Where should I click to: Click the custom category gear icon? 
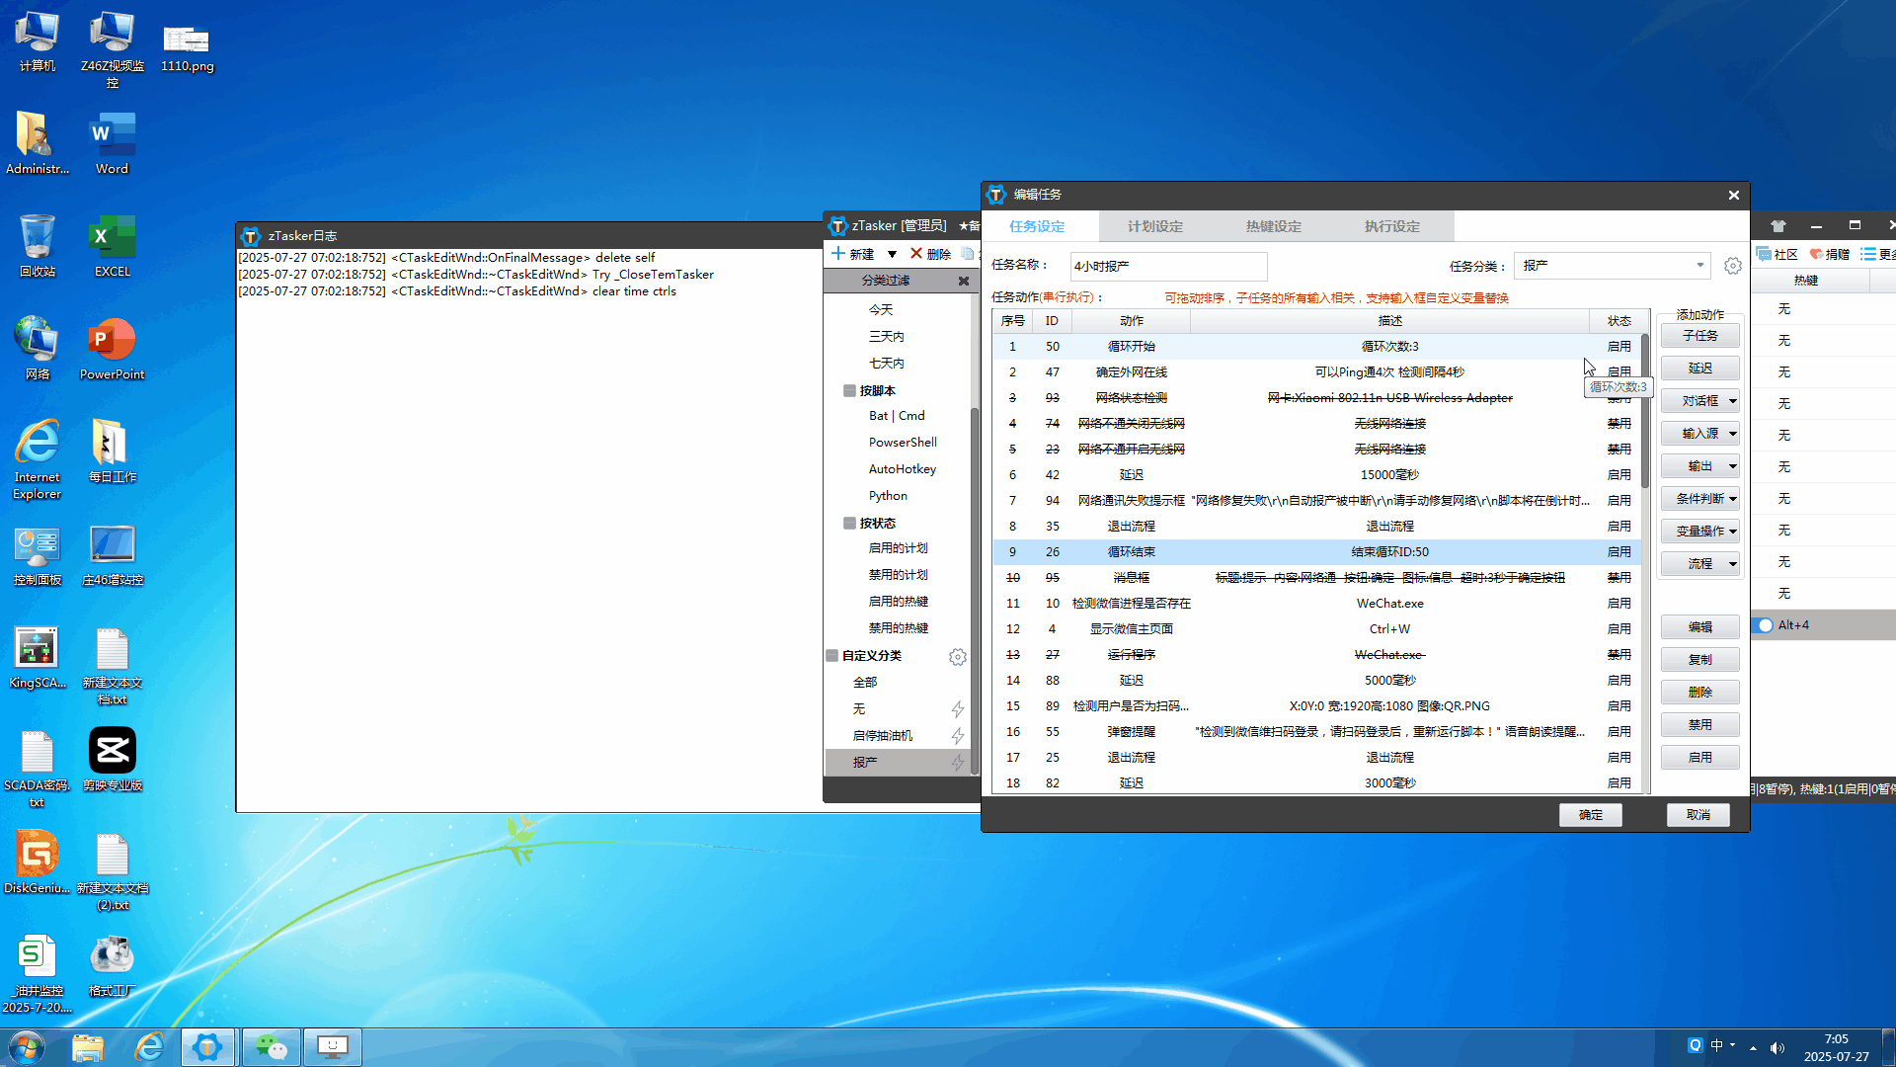click(957, 657)
